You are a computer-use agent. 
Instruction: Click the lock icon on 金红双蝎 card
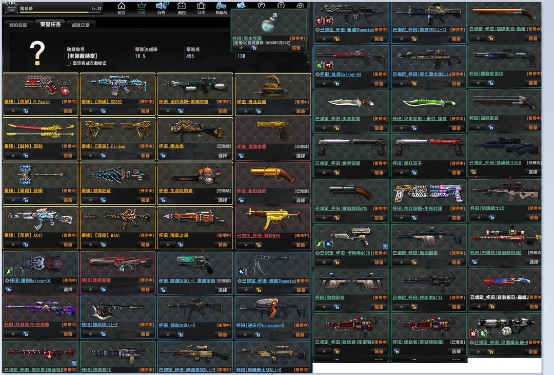414,218
